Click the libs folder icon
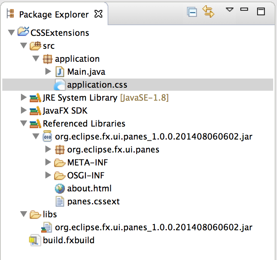277x260 pixels. [35, 214]
